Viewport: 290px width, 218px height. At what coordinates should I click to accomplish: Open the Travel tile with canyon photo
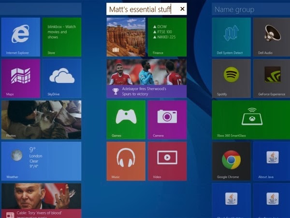(x=126, y=37)
